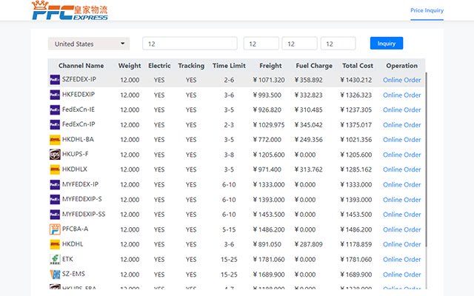Open Online Order for FedExCn-IP
474x296 pixels.
[x=401, y=125]
